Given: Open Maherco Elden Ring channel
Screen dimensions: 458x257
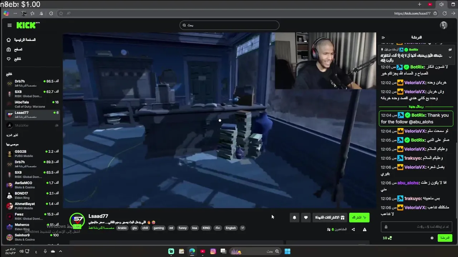Looking at the screenshot, I should [33, 227].
